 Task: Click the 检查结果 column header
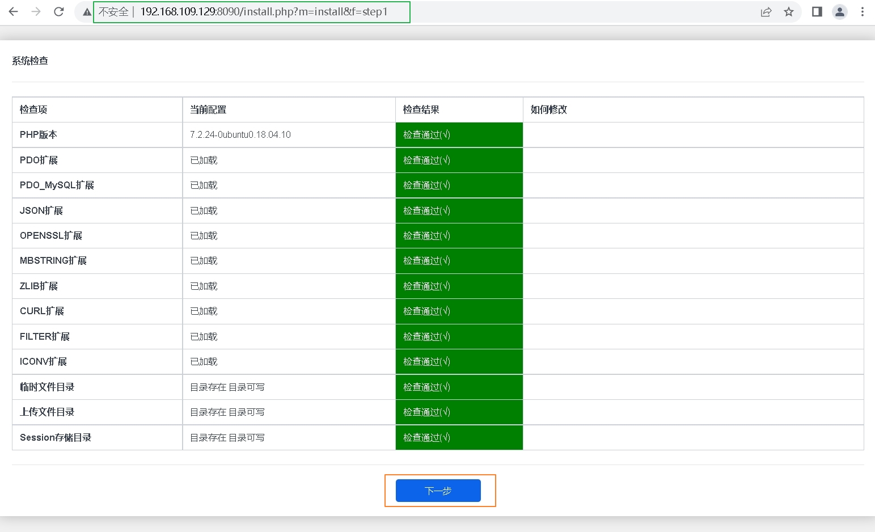click(x=421, y=109)
